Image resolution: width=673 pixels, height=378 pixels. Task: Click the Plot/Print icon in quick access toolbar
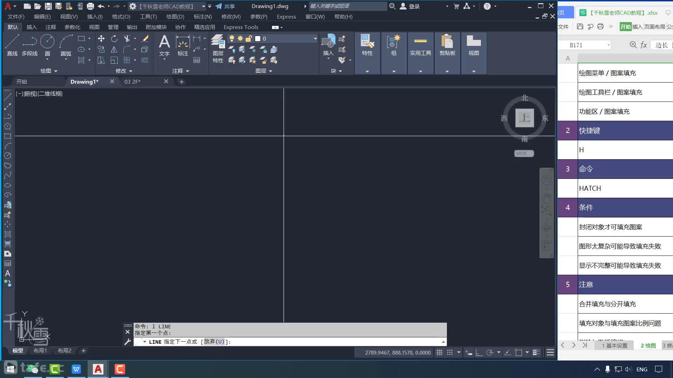90,6
